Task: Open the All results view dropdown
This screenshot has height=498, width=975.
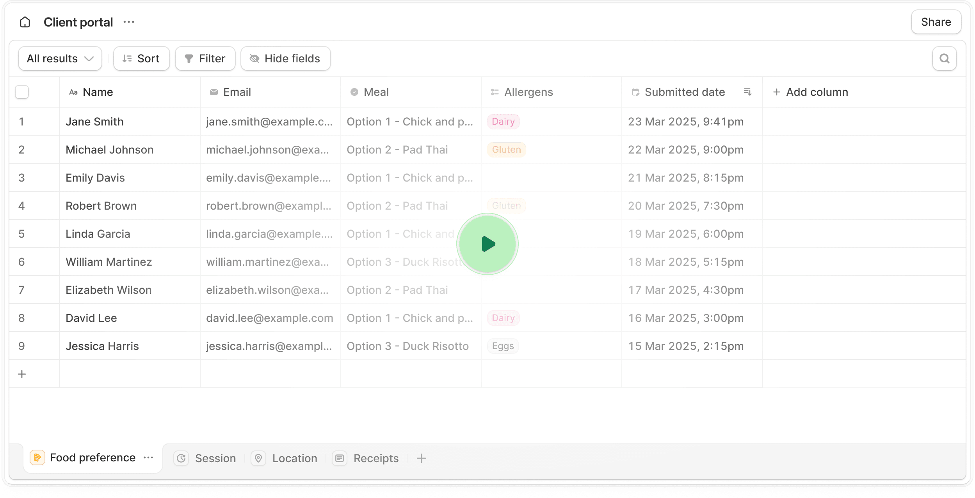Action: (60, 58)
